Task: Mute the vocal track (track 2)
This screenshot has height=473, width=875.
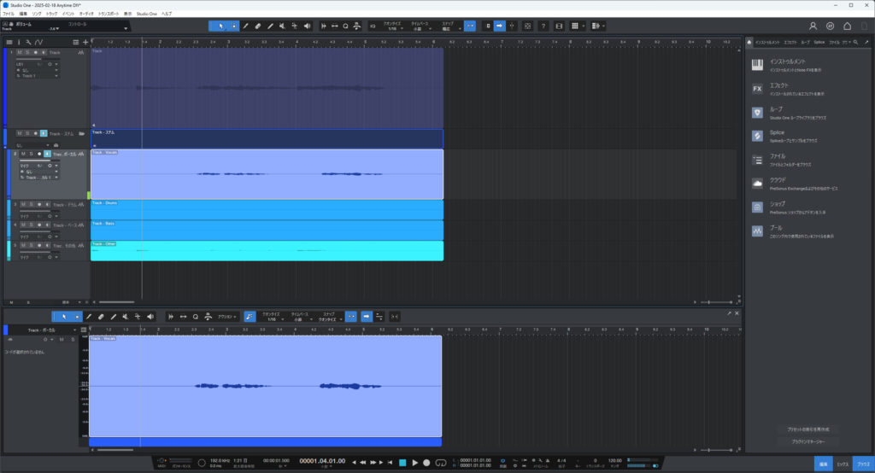Action: point(23,155)
